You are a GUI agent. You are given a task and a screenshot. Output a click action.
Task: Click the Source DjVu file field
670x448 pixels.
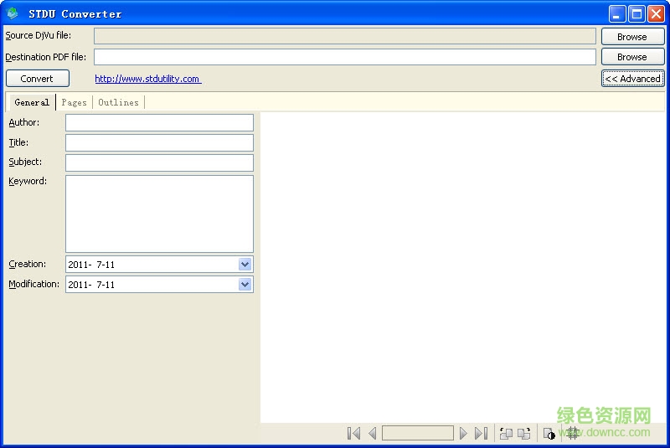pyautogui.click(x=345, y=36)
